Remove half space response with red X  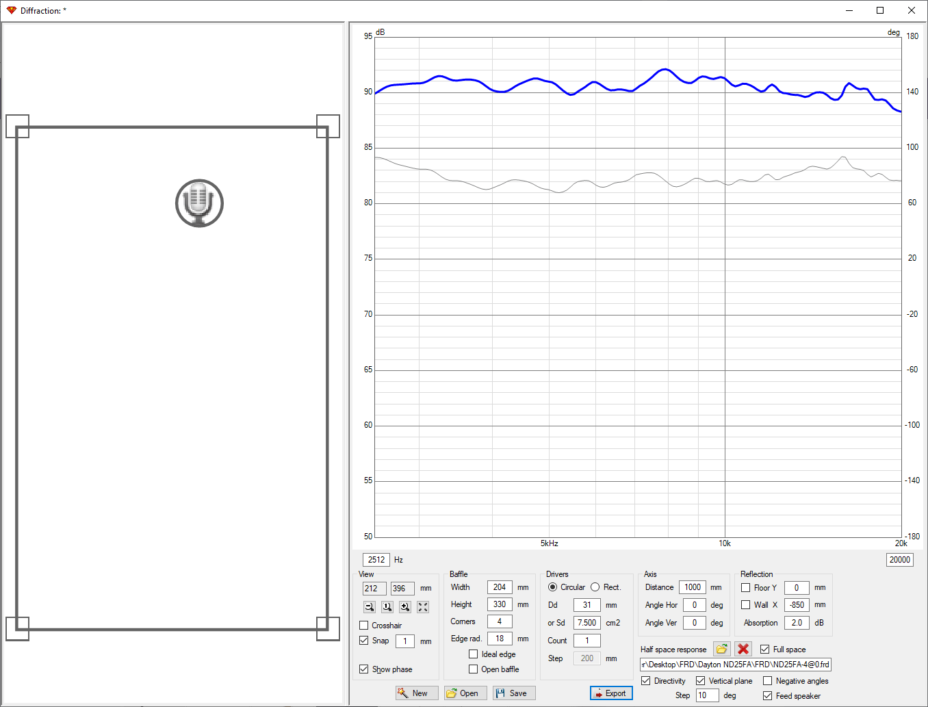[743, 649]
